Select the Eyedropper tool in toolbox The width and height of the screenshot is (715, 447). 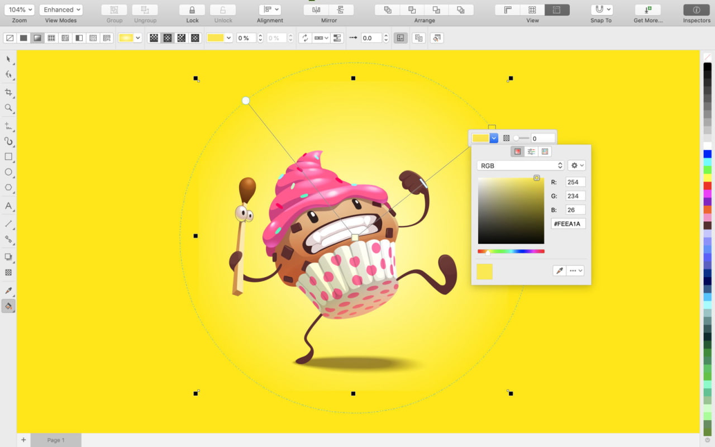coord(8,291)
